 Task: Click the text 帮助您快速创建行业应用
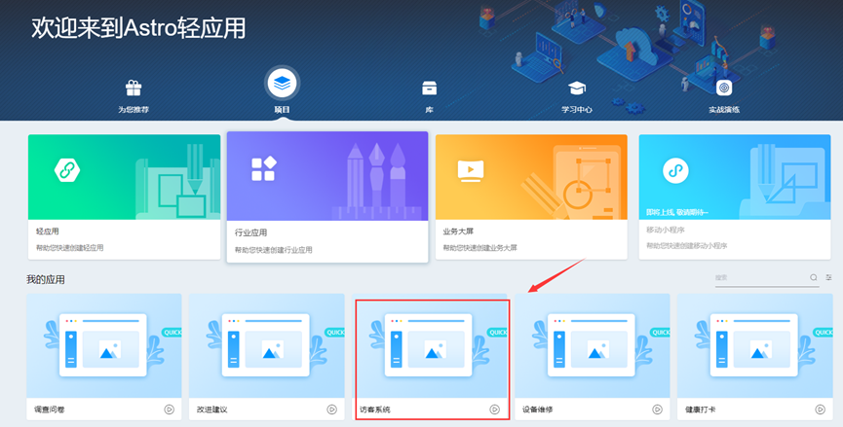coord(273,250)
